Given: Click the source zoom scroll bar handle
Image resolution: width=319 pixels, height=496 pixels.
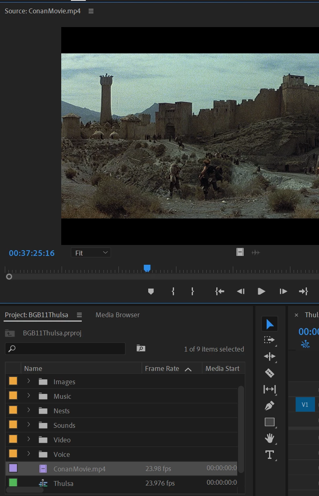Looking at the screenshot, I should point(9,277).
